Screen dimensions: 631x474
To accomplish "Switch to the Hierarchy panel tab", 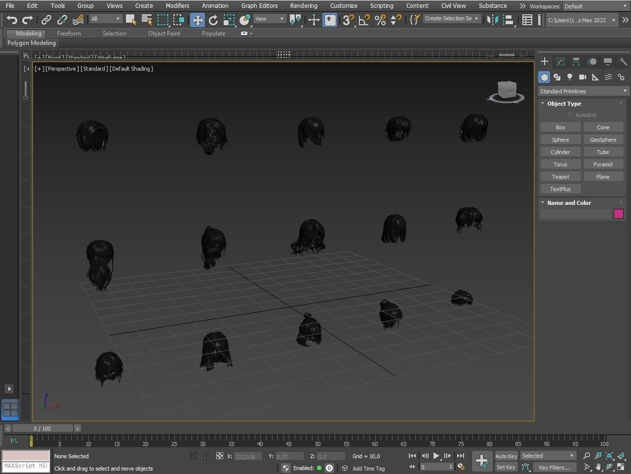I will click(x=576, y=62).
